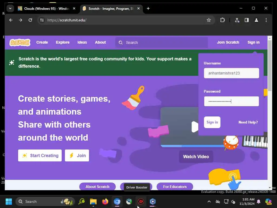Screen dimensions: 277x208
Task: Toggle browser side panel
Action: (x=247, y=20)
